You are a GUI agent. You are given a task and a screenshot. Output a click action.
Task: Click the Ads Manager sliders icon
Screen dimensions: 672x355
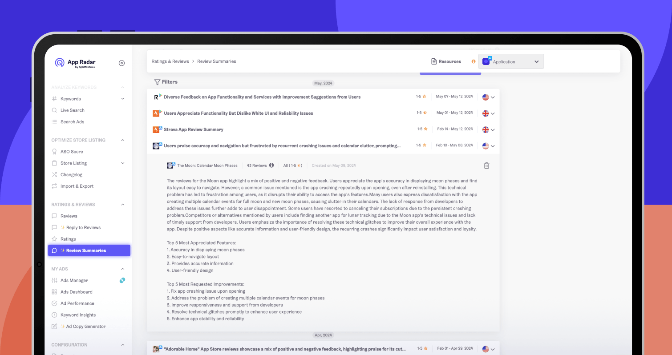[x=54, y=281]
